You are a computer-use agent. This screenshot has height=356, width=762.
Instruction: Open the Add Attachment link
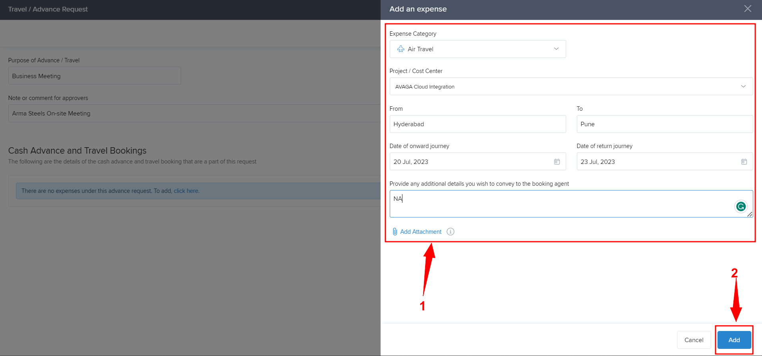click(x=420, y=232)
